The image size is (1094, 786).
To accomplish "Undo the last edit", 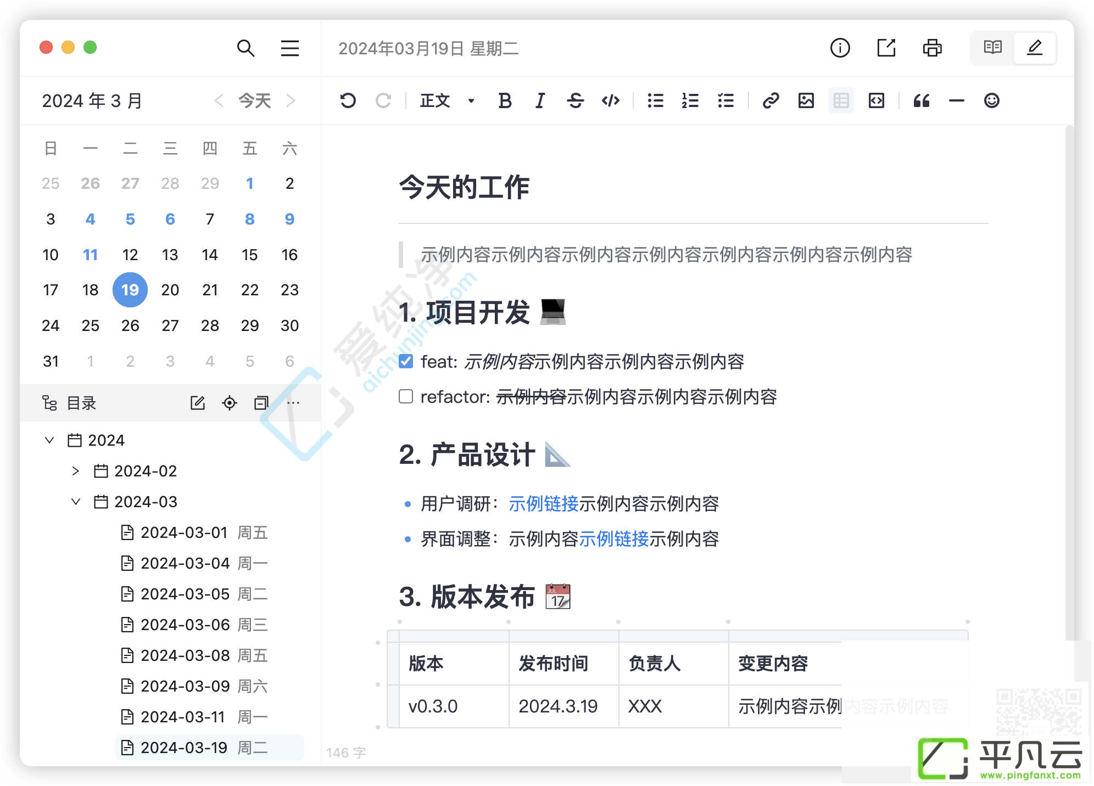I will click(348, 100).
